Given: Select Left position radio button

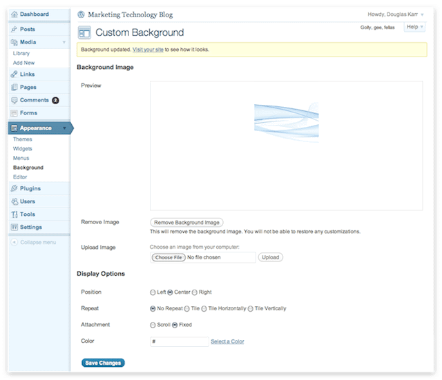Looking at the screenshot, I should 153,292.
